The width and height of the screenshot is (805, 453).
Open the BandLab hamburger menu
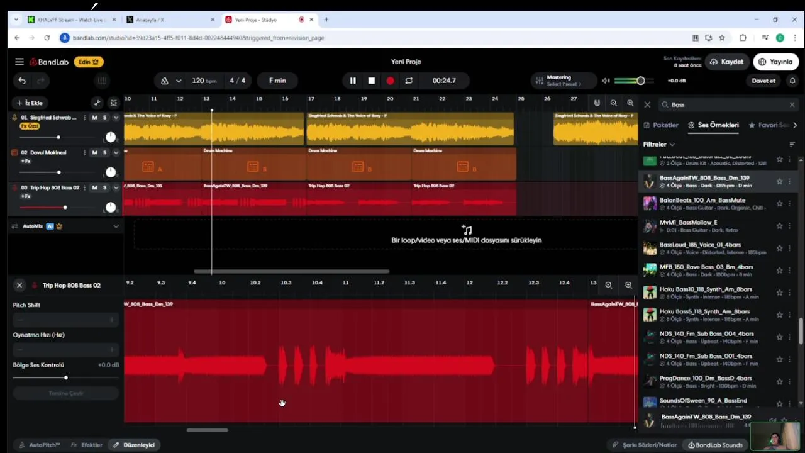click(19, 62)
